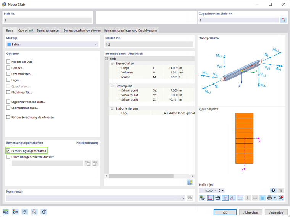Toggle the cross-section outline icon with red dots

(210, 198)
